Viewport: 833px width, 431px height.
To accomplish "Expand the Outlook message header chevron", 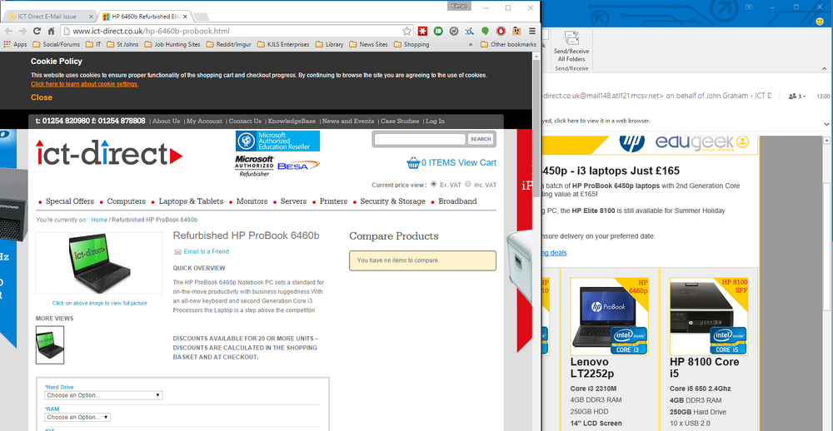I will (x=826, y=124).
